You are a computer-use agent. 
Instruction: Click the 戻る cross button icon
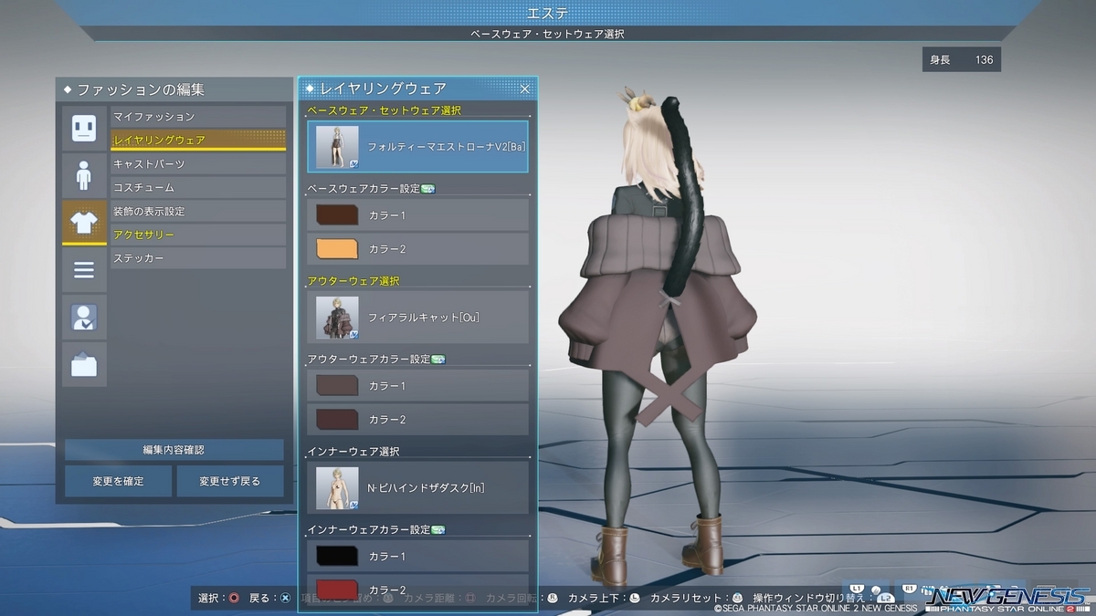click(x=285, y=599)
